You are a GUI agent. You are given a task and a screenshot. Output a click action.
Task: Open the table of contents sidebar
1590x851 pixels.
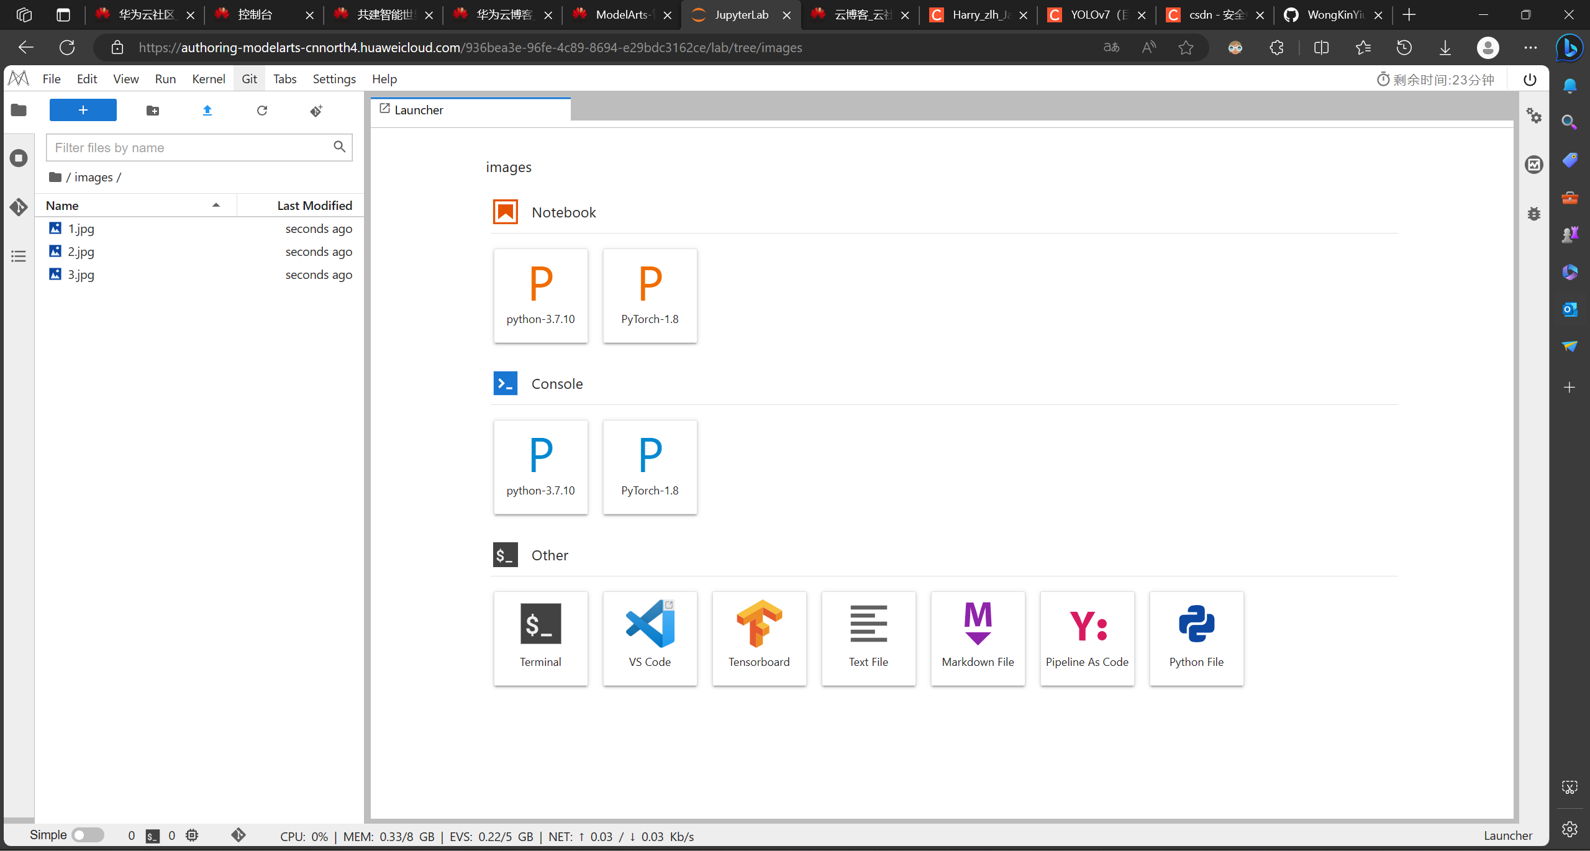pos(19,256)
